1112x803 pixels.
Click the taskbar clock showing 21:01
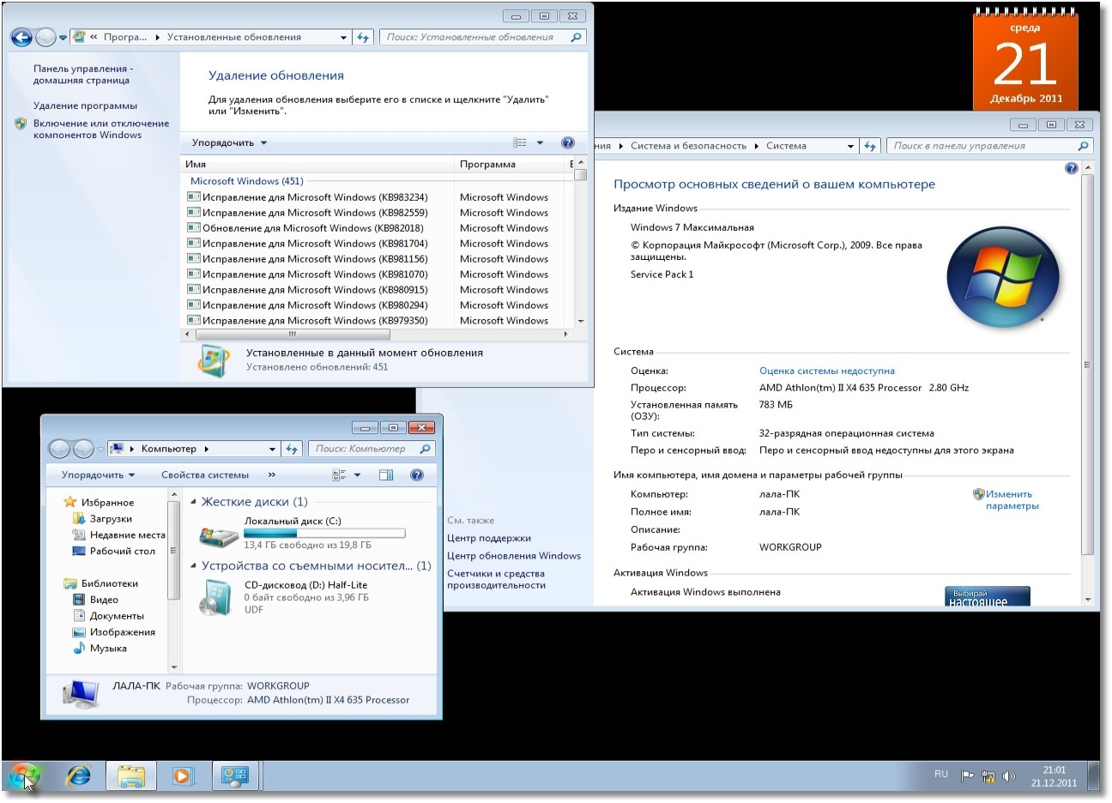click(x=1054, y=776)
